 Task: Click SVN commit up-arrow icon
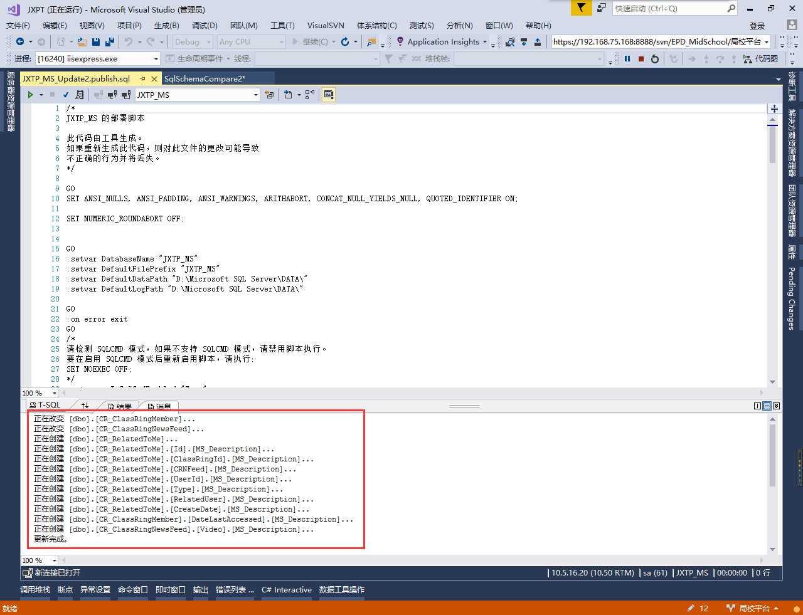point(538,41)
